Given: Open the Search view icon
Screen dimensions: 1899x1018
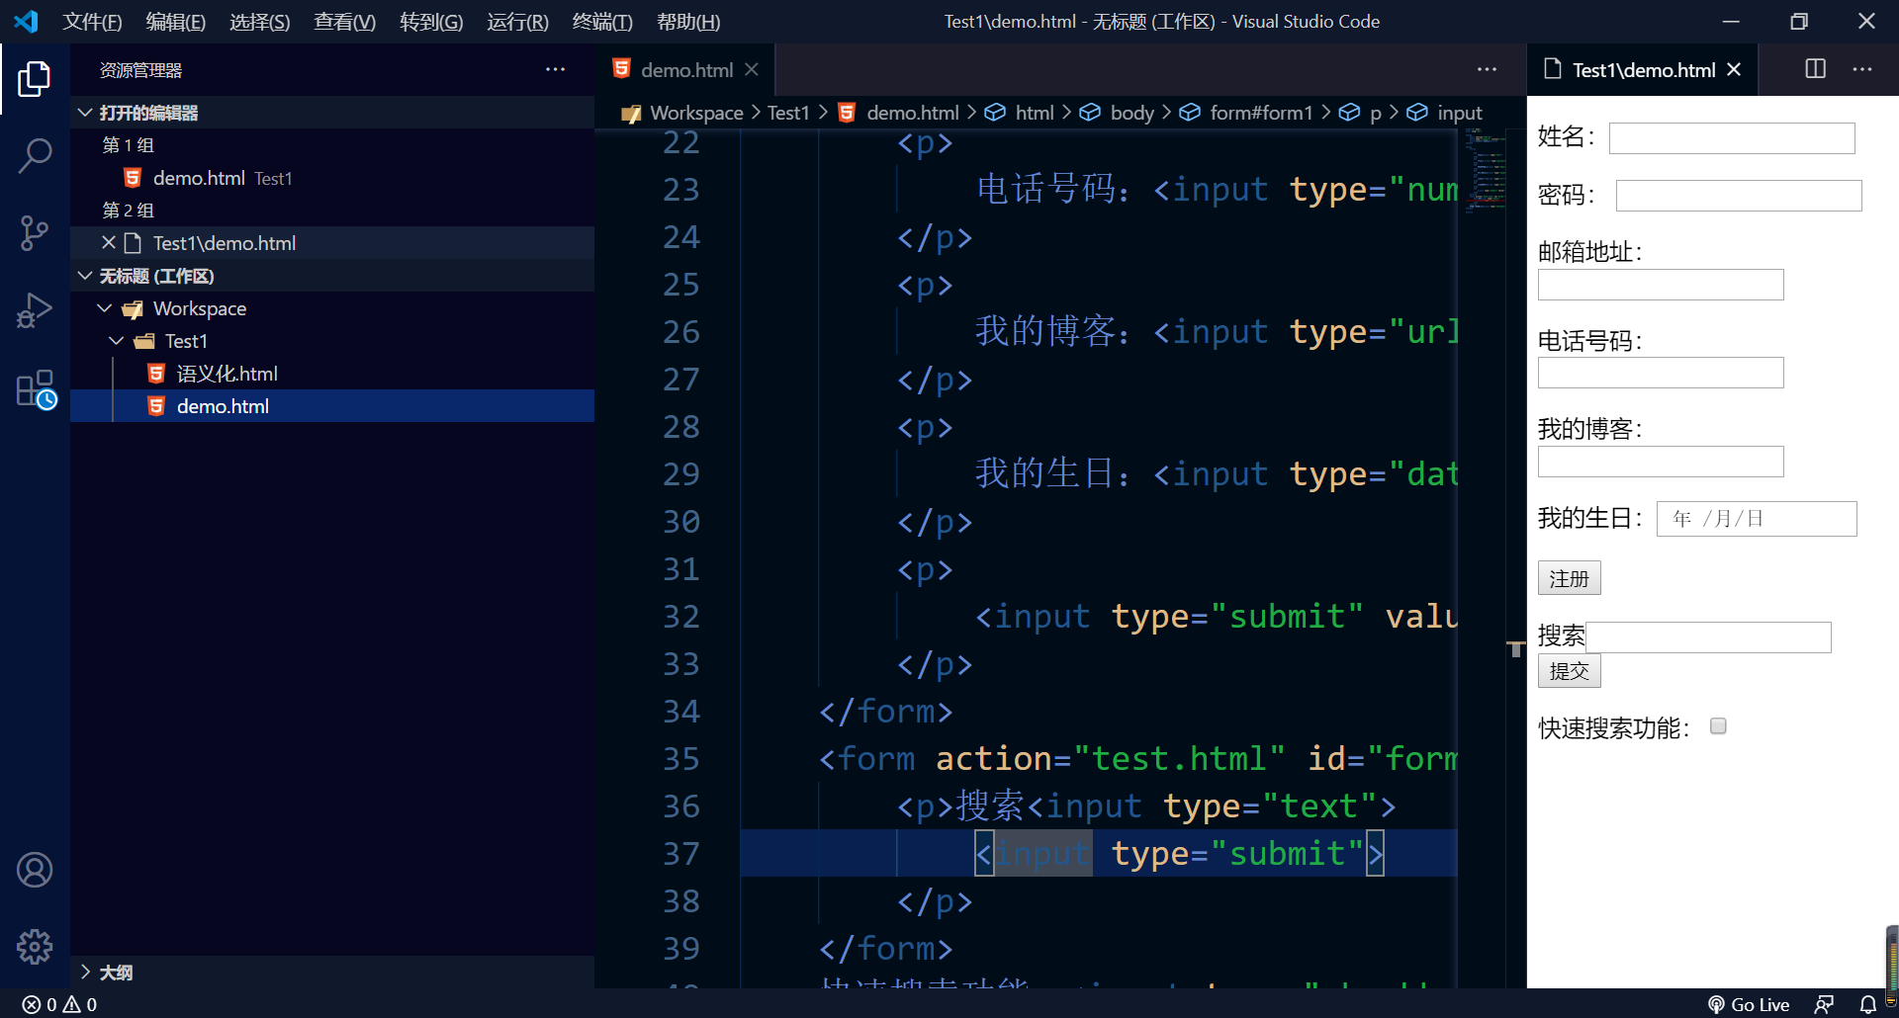Looking at the screenshot, I should click(36, 155).
